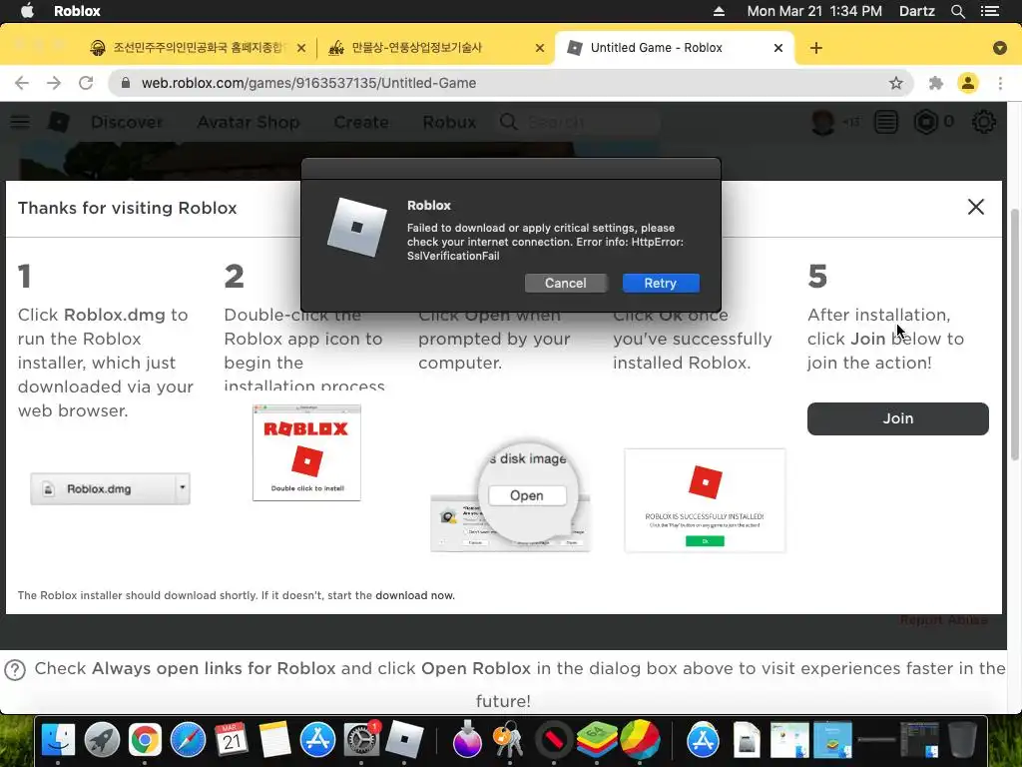Open a new browser tab
This screenshot has height=767, width=1022.
[816, 48]
